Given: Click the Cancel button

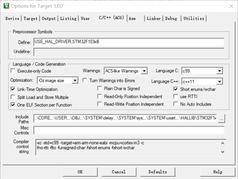Looking at the screenshot, I should pos(119,172).
